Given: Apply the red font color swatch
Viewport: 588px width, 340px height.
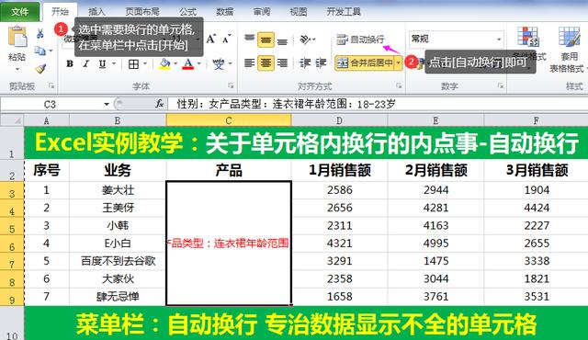Looking at the screenshot, I should [x=188, y=64].
